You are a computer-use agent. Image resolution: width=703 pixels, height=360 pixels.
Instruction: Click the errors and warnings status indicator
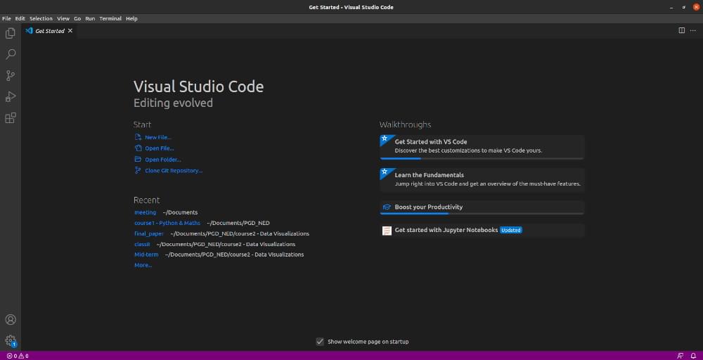click(x=18, y=356)
